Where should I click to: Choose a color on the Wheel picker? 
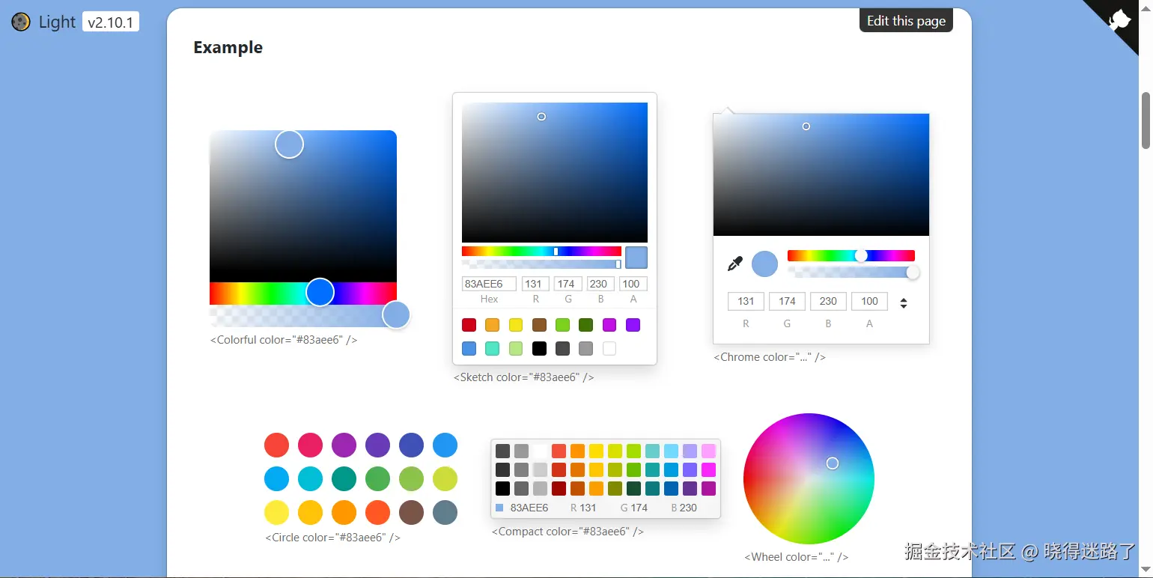(809, 478)
